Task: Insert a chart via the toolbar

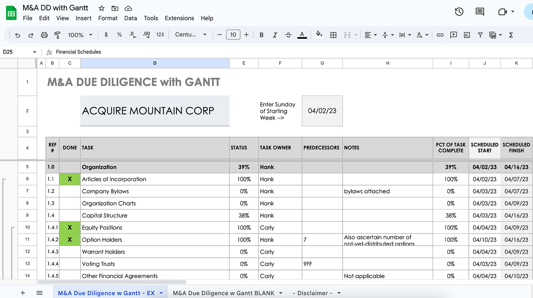Action: [x=466, y=35]
